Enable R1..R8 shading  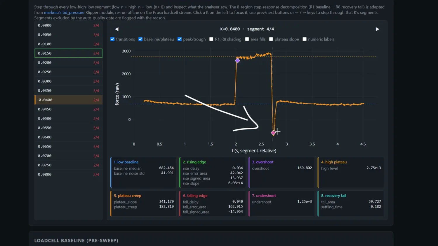coord(211,39)
